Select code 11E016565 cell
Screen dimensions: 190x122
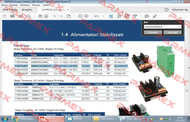(x=21, y=70)
